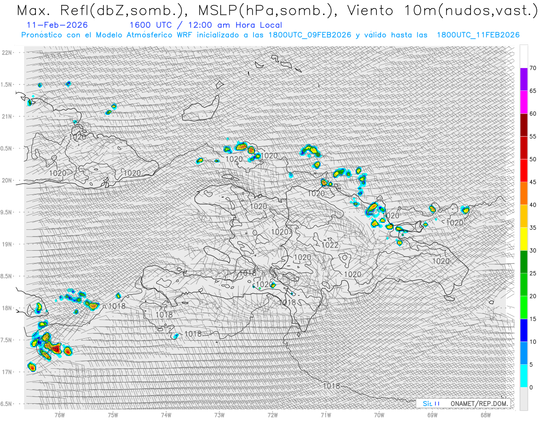This screenshot has height=421, width=545.
Task: Click the maroon 55–60 dBZ colorbar segment
Action: (x=524, y=125)
